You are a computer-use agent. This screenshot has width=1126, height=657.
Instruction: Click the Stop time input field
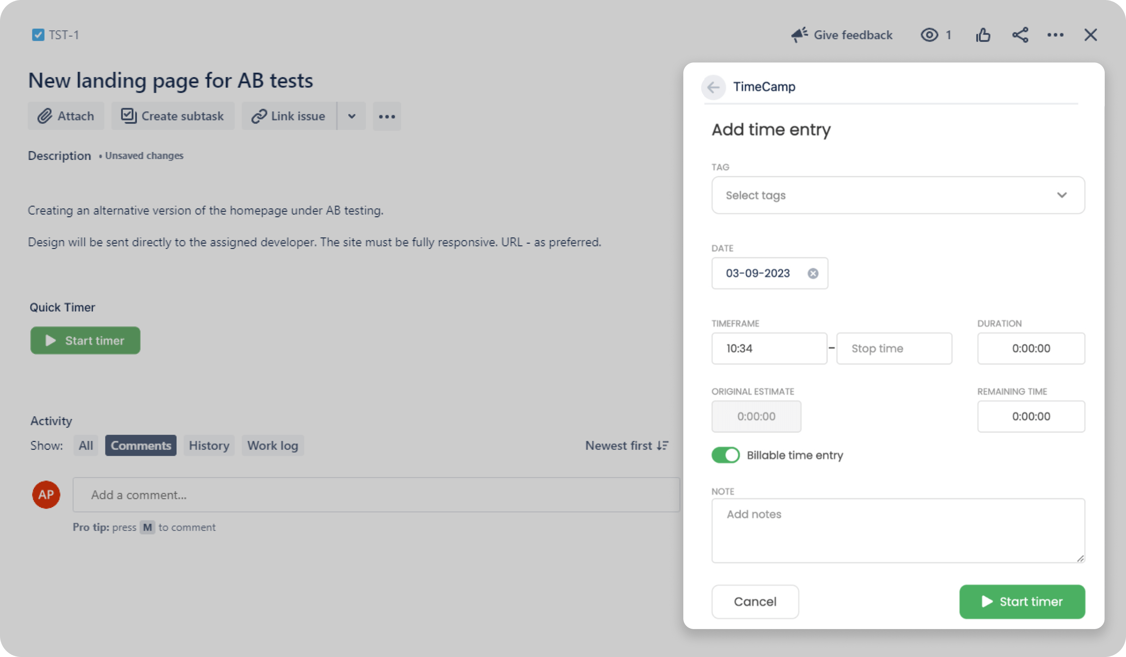point(894,348)
